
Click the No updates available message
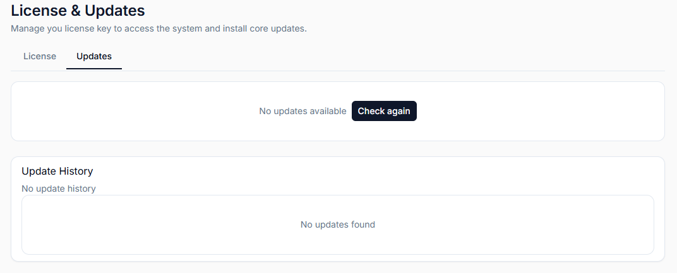(x=303, y=111)
